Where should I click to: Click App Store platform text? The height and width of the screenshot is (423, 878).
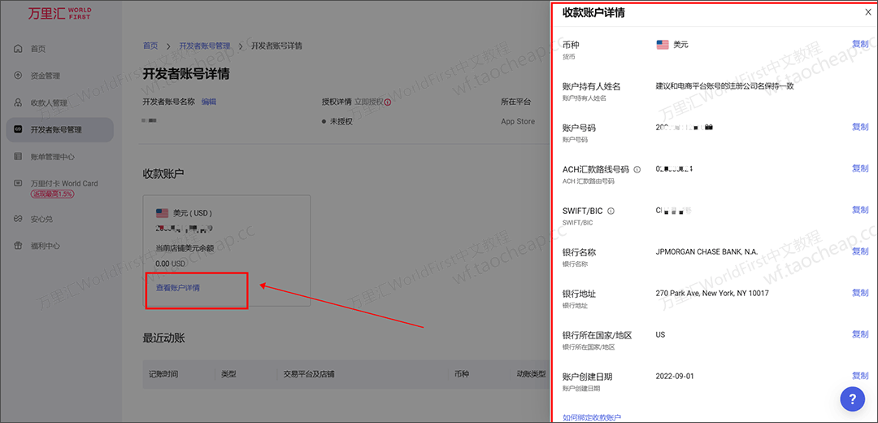pyautogui.click(x=518, y=121)
